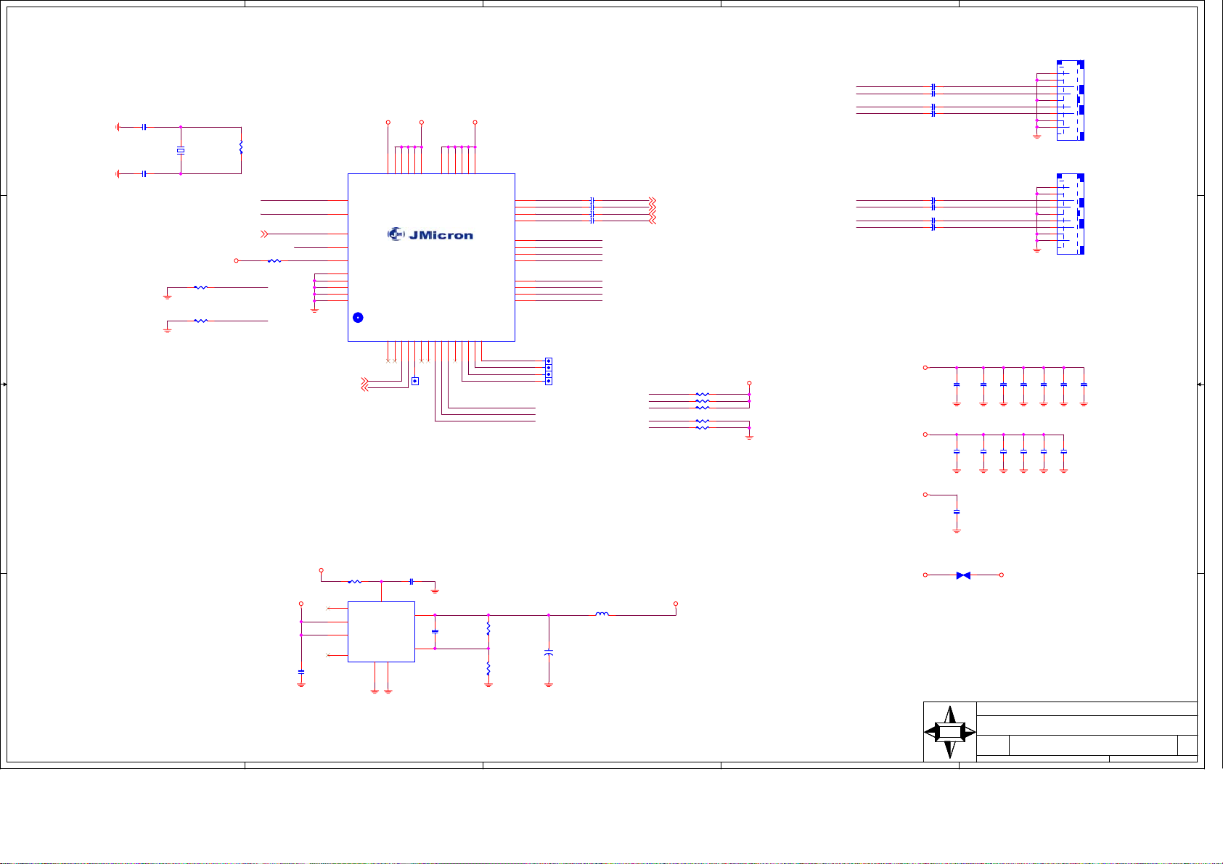Select the upper capacitor of the crystal circuit

coord(144,127)
